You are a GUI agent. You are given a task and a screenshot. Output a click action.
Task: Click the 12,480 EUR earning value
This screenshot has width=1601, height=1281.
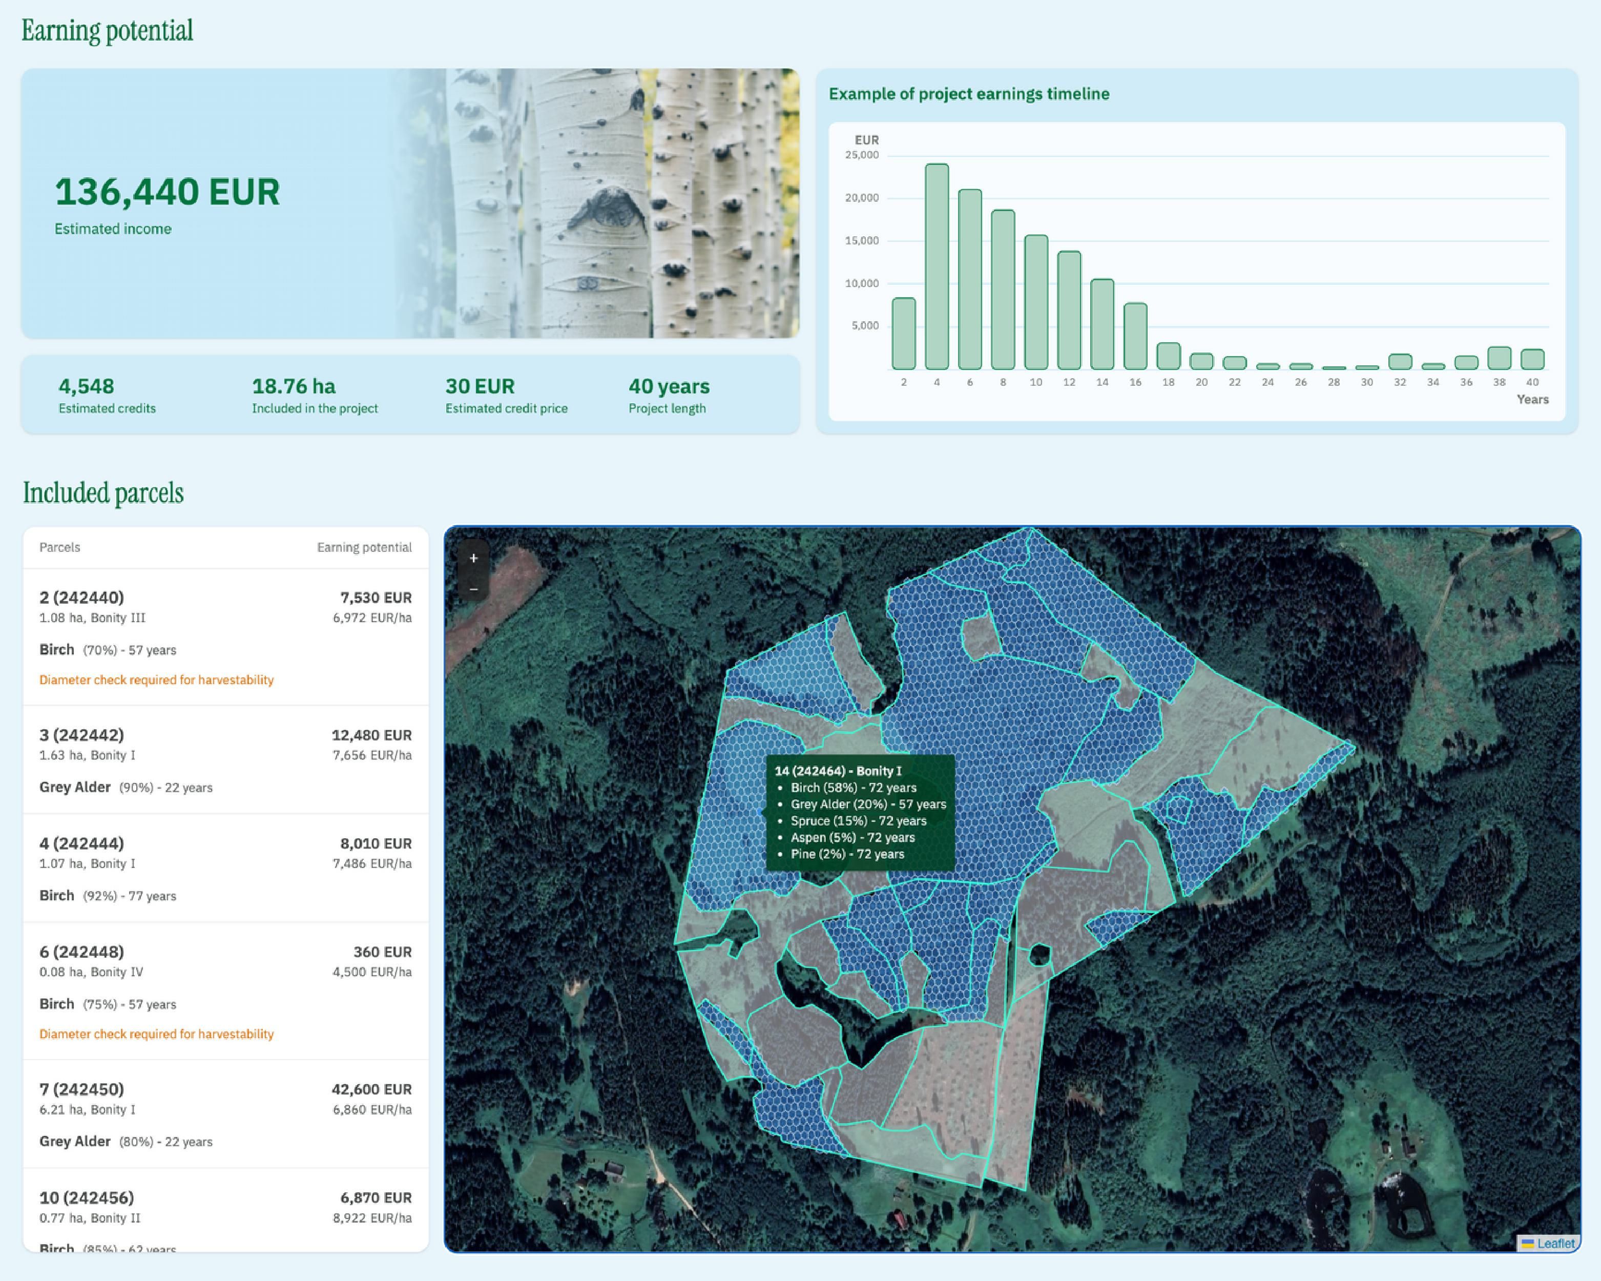click(371, 735)
